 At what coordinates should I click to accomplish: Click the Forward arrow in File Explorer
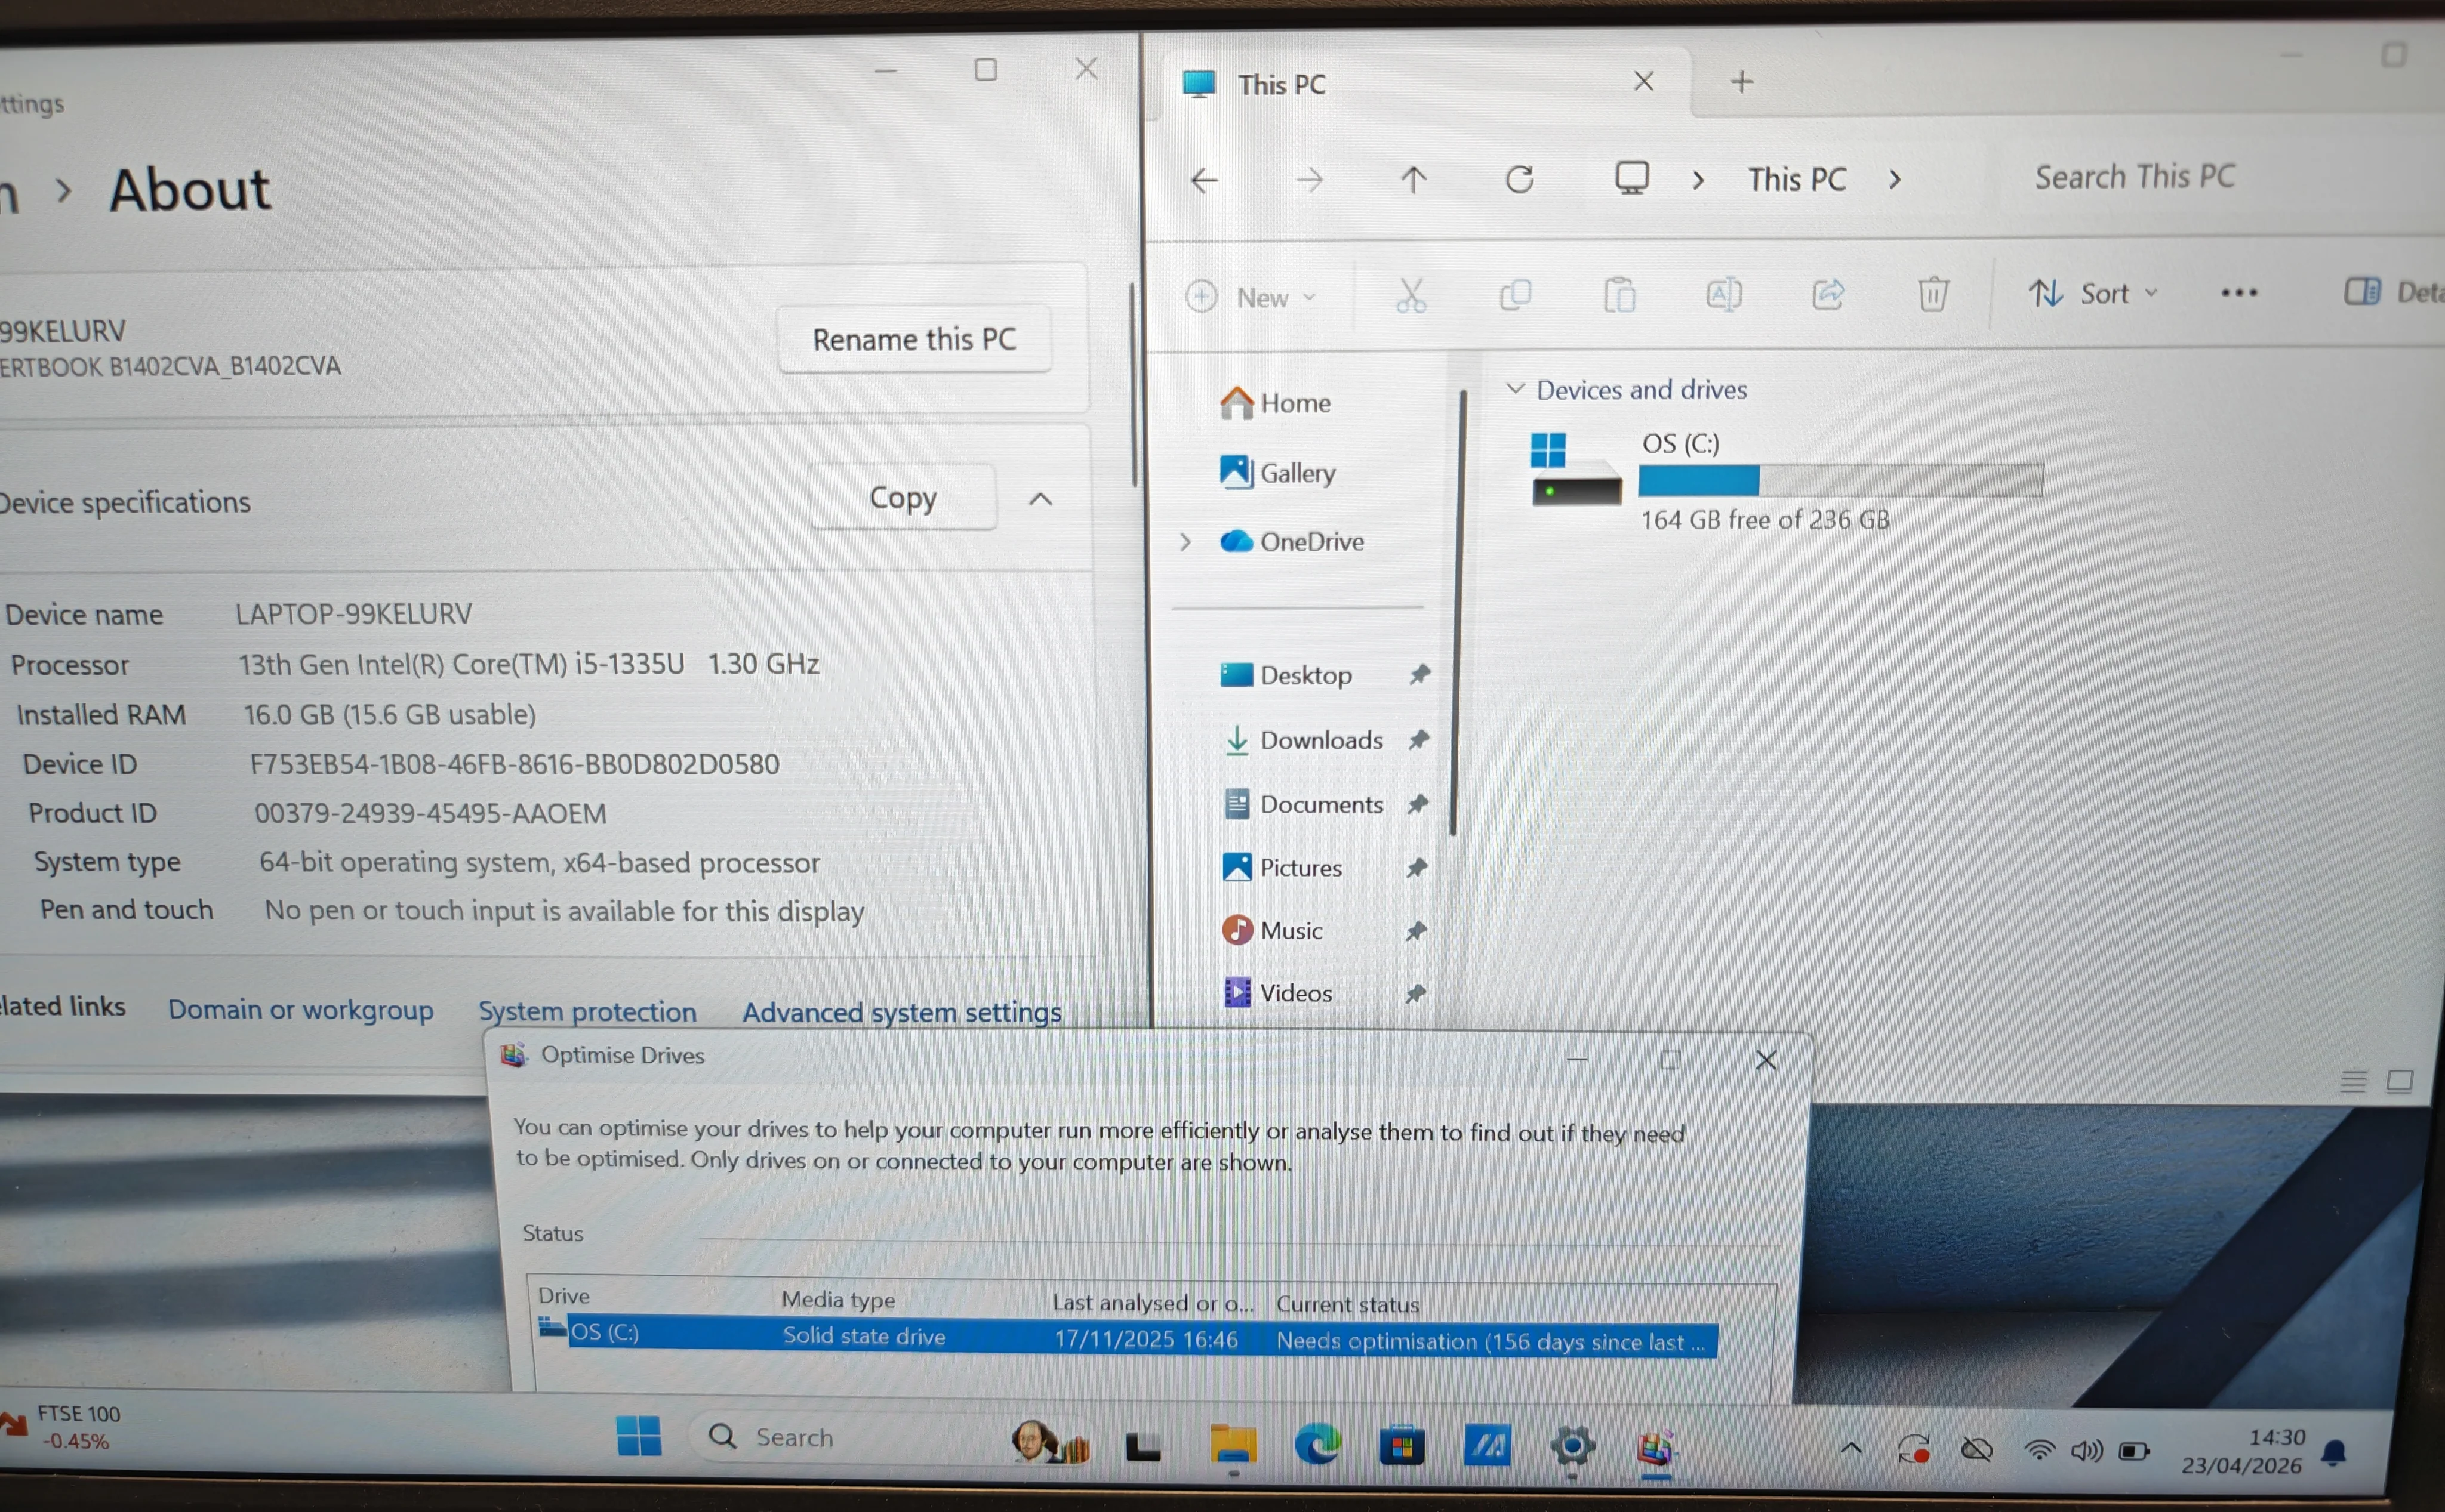(1308, 181)
